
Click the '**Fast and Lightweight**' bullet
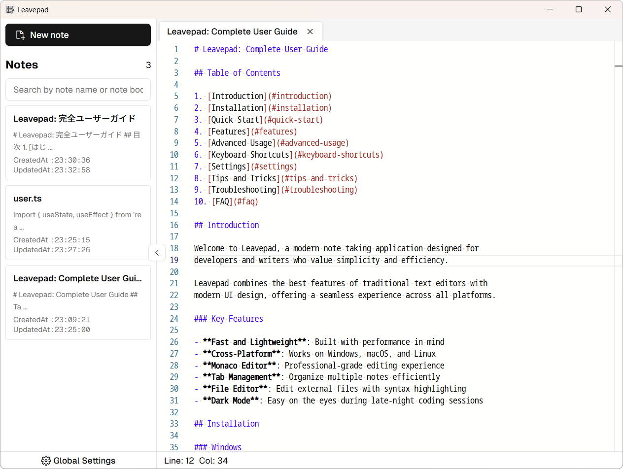click(319, 342)
